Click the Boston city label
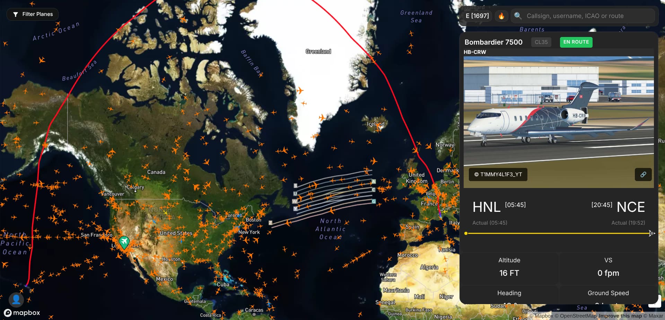665x320 pixels. [253, 220]
